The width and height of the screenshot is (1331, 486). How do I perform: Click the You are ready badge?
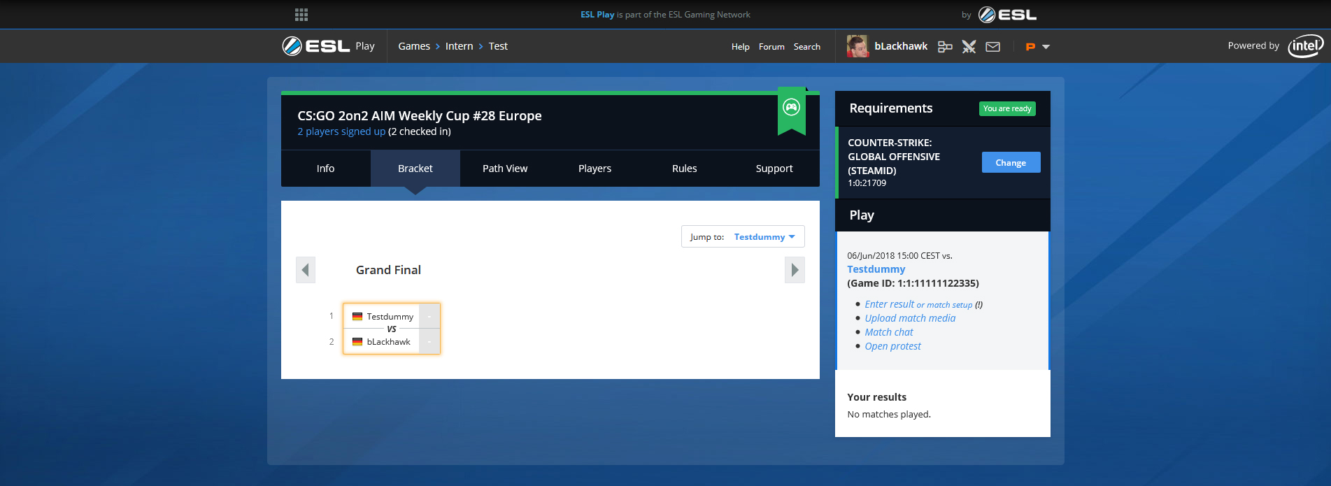coord(1007,108)
